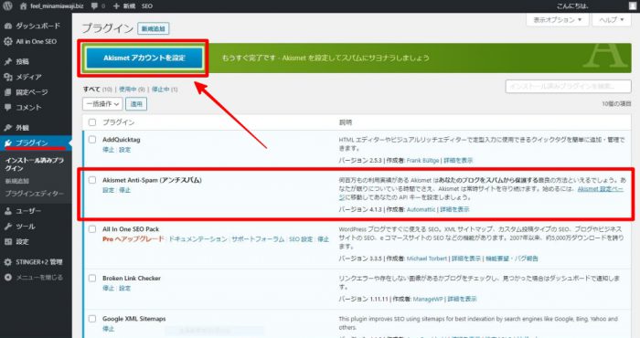
Task: Open the Comments icon in sidebar
Action: tap(7, 107)
